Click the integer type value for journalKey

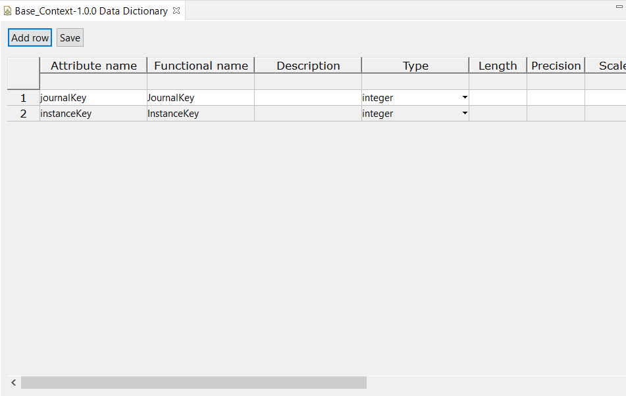tap(378, 98)
